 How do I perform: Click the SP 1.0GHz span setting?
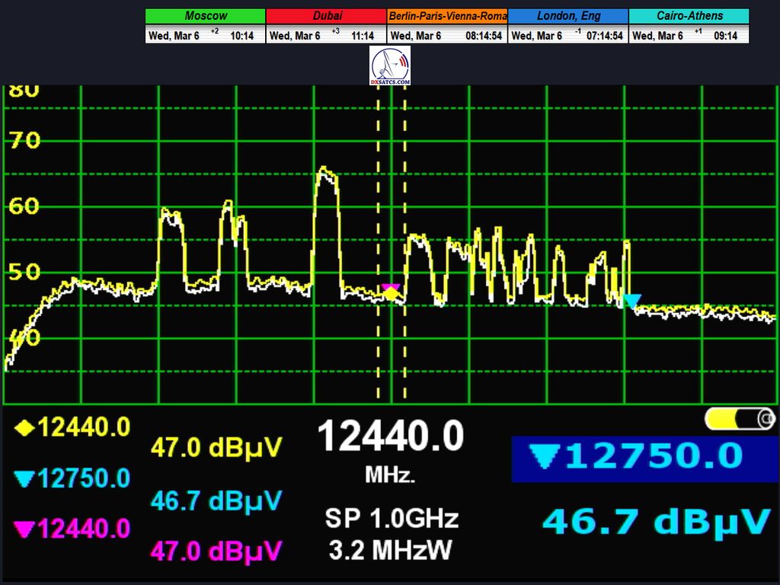pyautogui.click(x=392, y=519)
